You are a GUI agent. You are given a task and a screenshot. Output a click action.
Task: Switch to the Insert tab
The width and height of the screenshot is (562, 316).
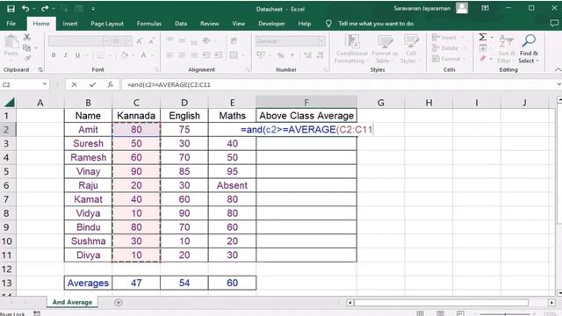tap(70, 24)
